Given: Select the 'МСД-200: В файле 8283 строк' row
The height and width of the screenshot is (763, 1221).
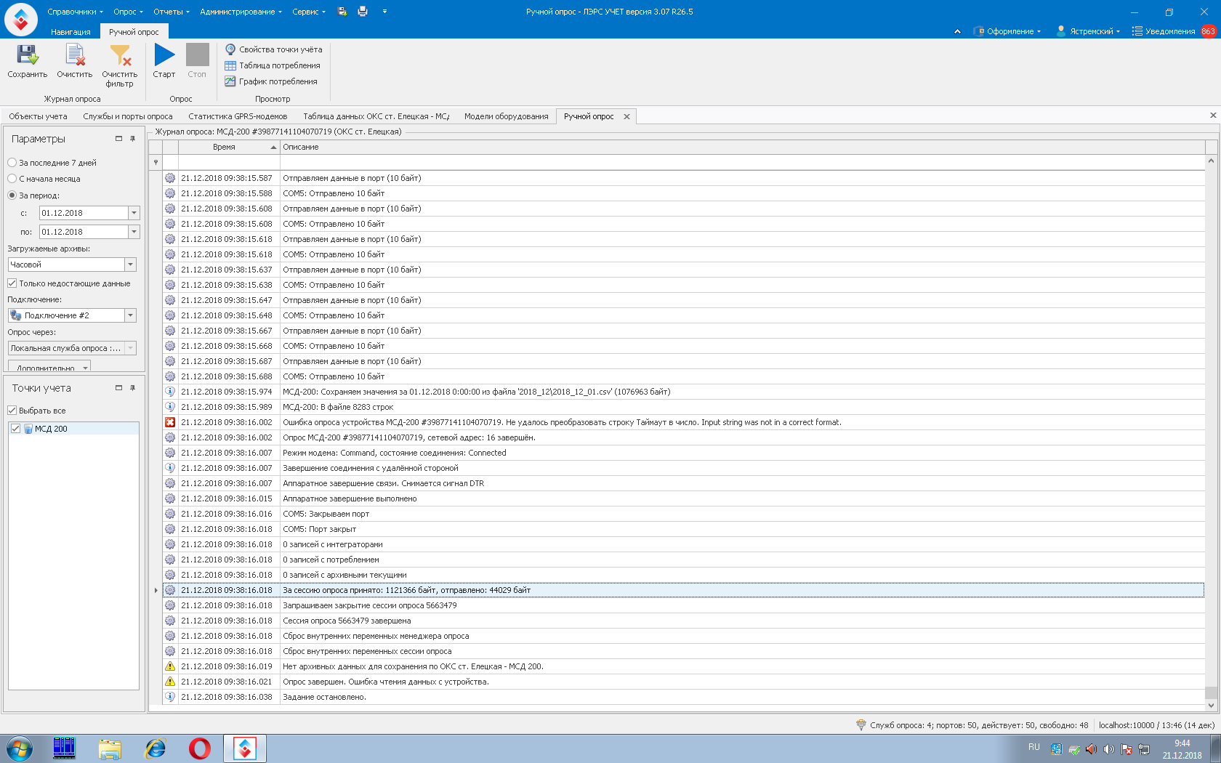Looking at the screenshot, I should tap(683, 407).
